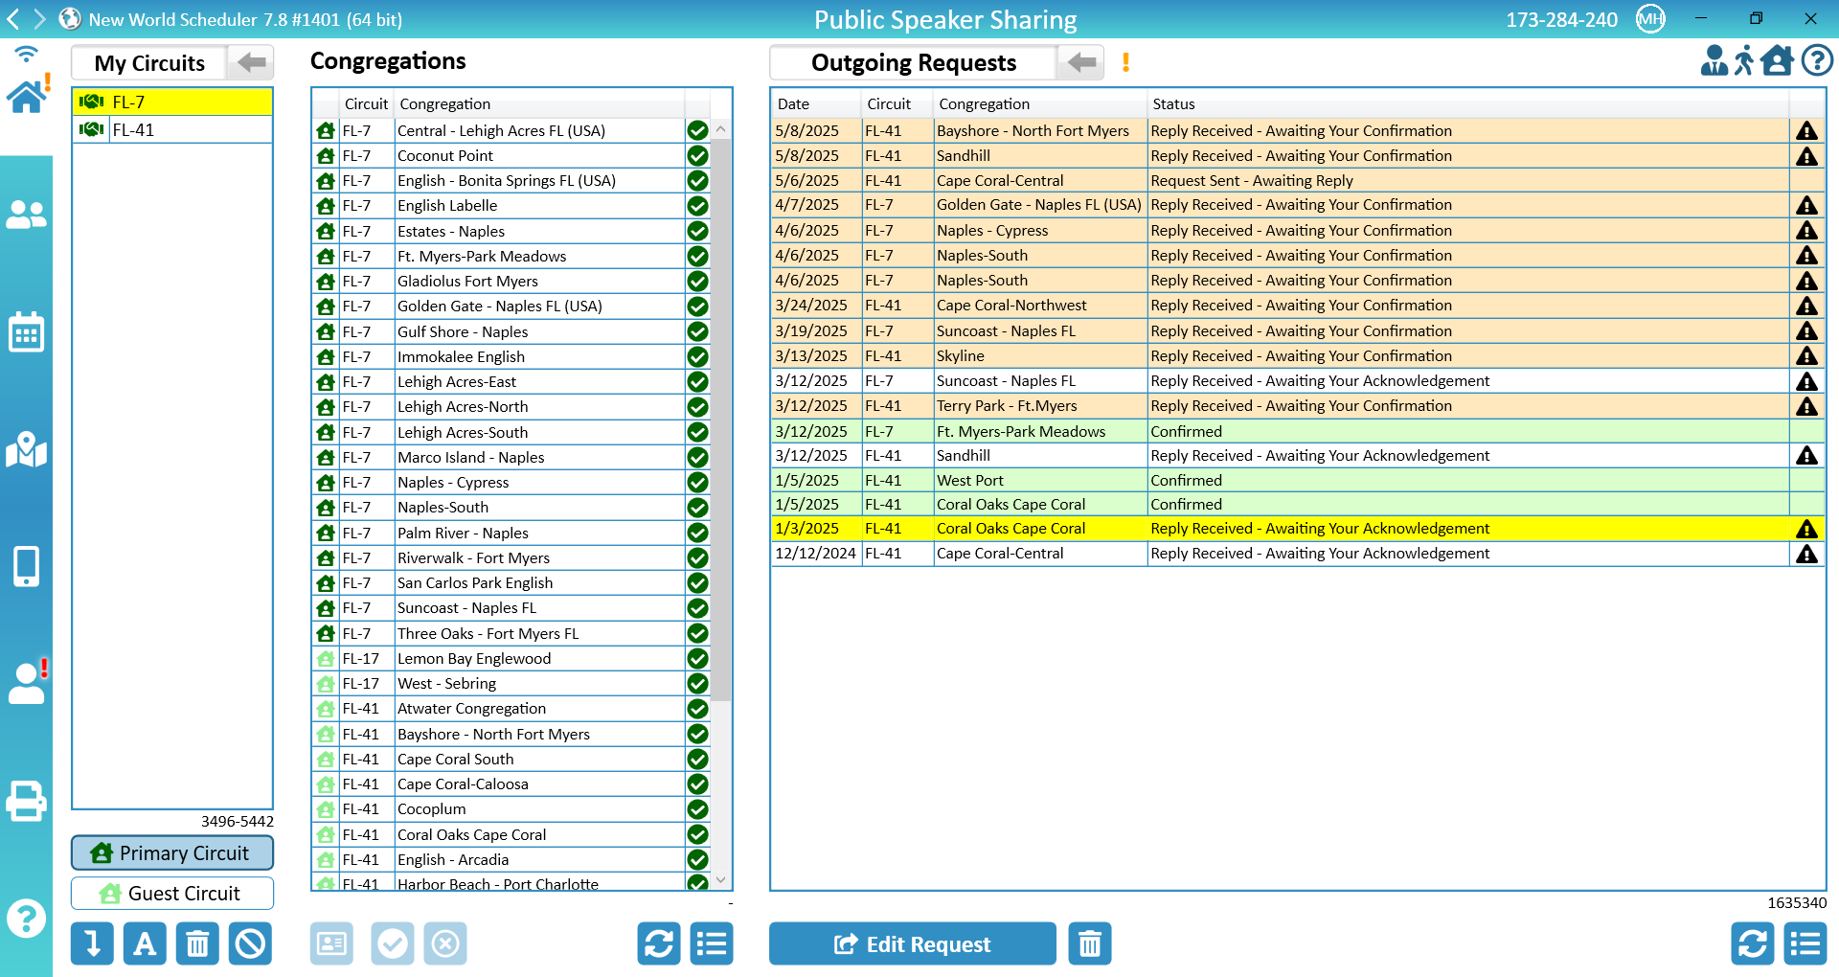Click the block circuit prohibition icon

tap(250, 944)
